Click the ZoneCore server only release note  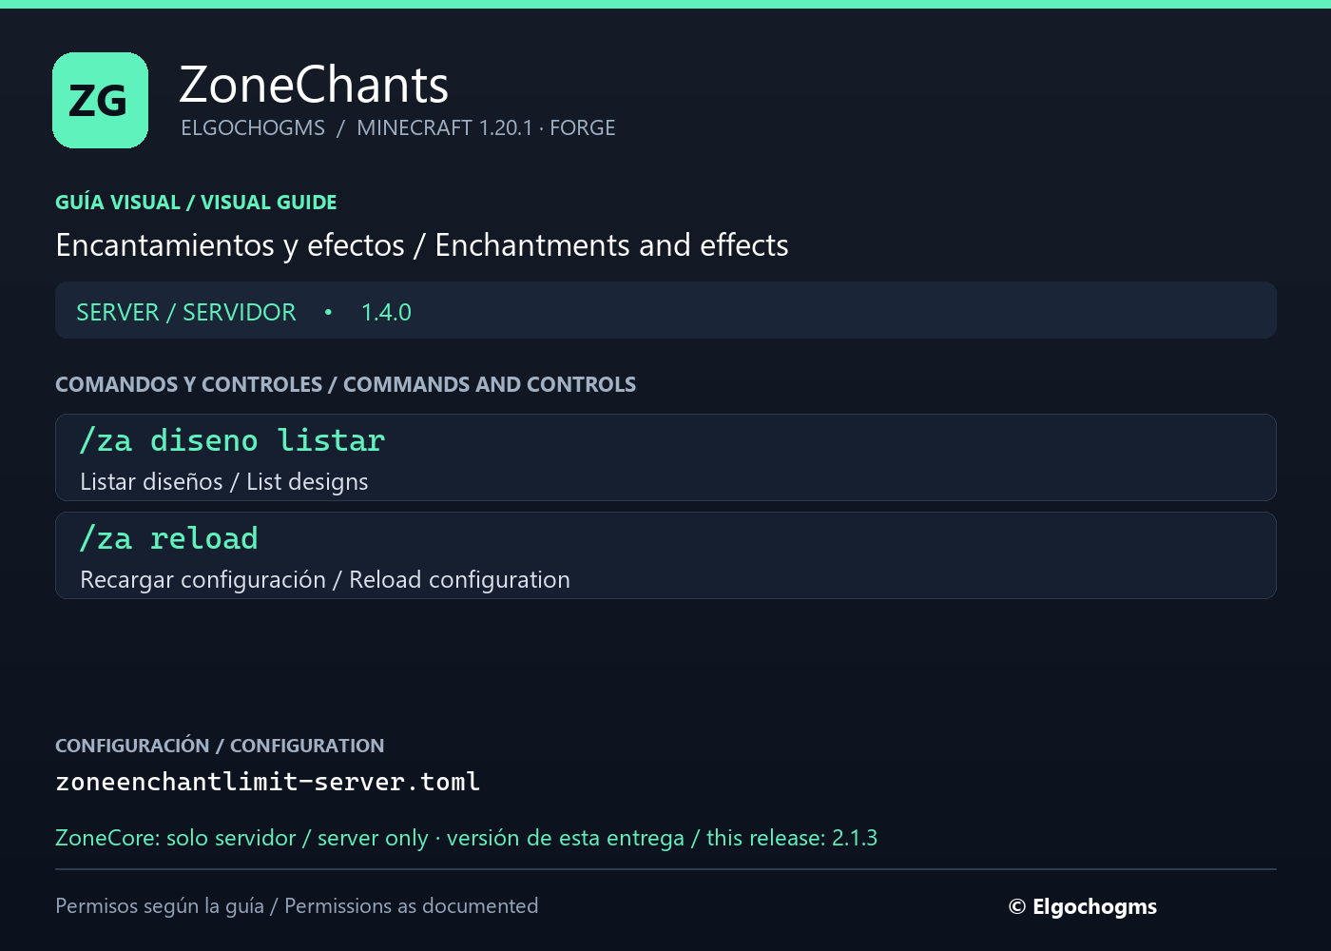point(466,838)
